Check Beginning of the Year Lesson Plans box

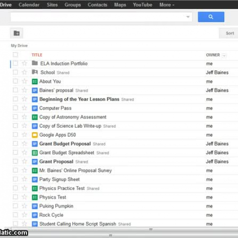coord(15,99)
